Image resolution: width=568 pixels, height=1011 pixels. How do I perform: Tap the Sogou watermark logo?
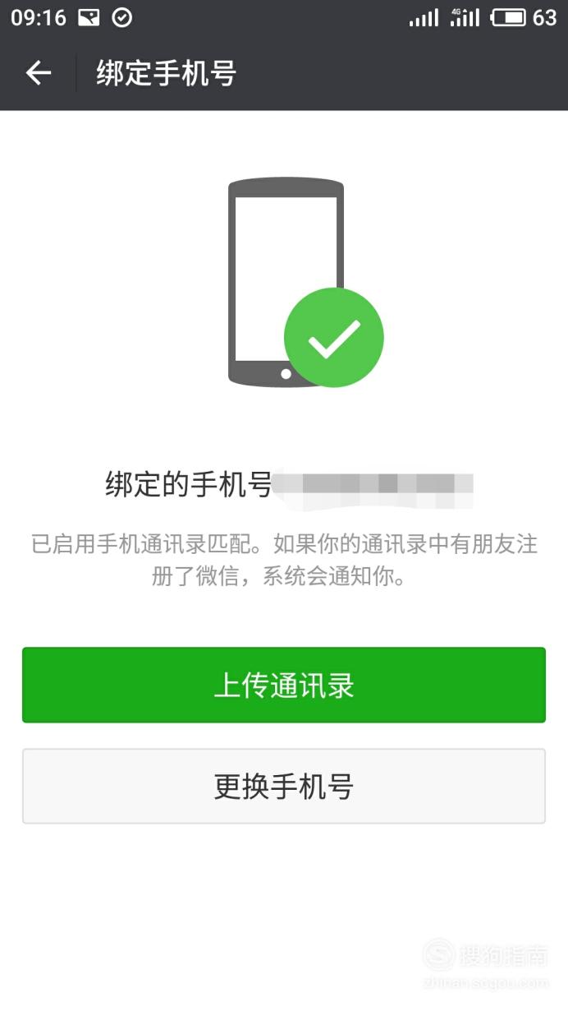pyautogui.click(x=438, y=955)
